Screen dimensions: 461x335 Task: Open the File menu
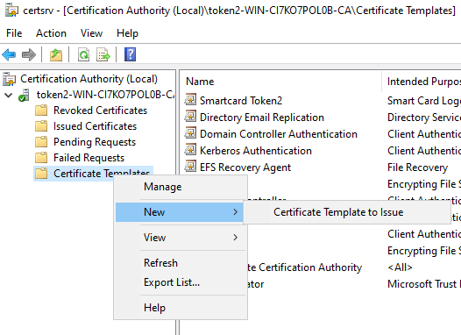pyautogui.click(x=14, y=33)
